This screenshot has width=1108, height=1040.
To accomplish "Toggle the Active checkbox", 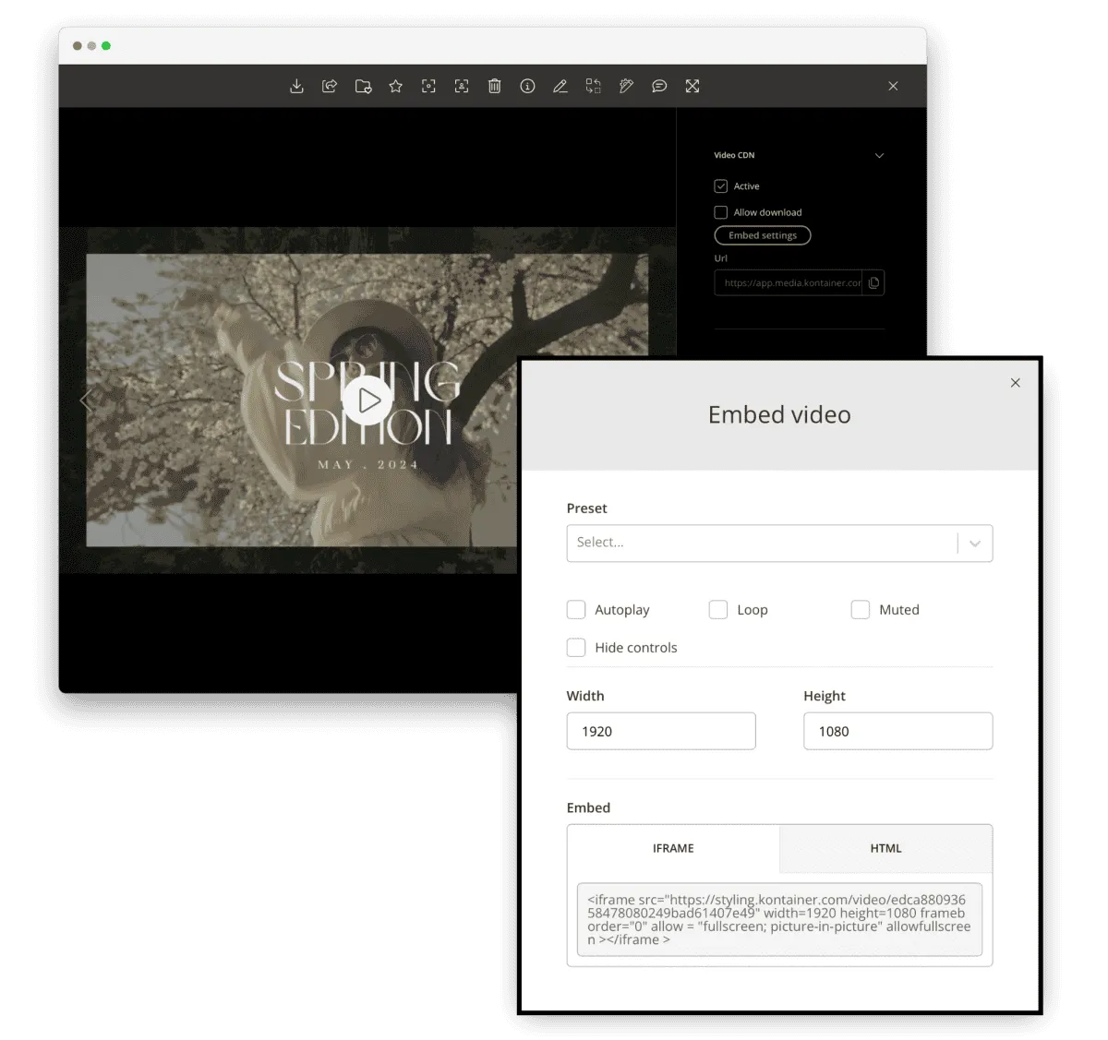I will point(721,186).
